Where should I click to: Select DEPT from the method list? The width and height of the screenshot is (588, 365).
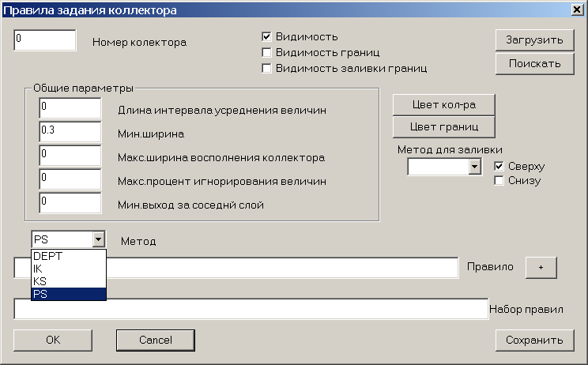coord(69,256)
